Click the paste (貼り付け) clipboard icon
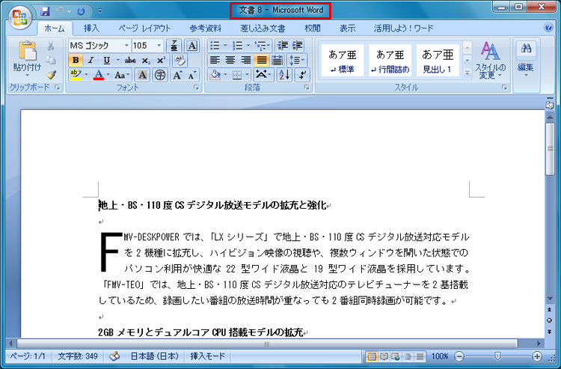Viewport: 561px width, 369px height. click(x=28, y=50)
